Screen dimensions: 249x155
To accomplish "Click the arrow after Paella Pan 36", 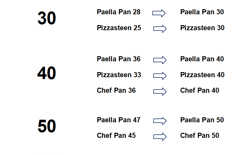I will (x=160, y=60).
